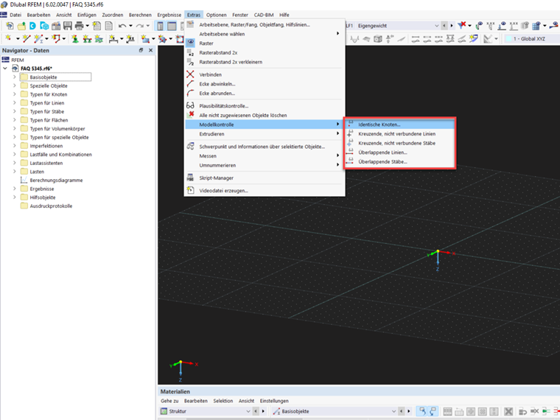Screen dimensions: 560x420
Task: Open the print dropdown arrow
Action: click(87, 26)
